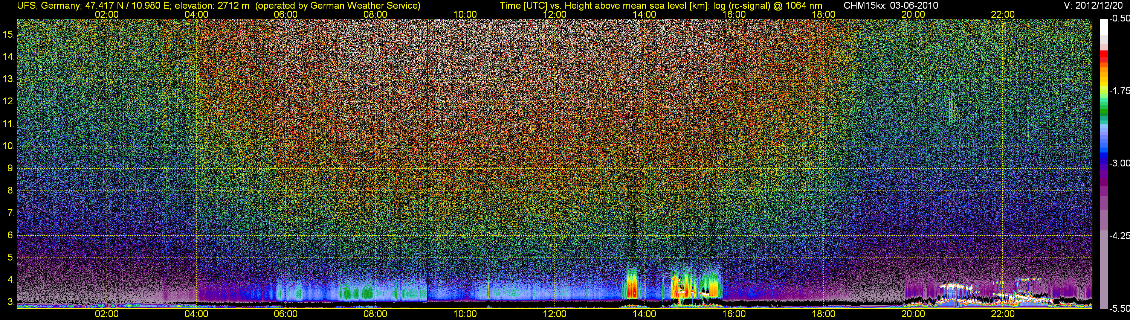
Task: Click the top axis '22:00' time label
Action: [x=1003, y=14]
